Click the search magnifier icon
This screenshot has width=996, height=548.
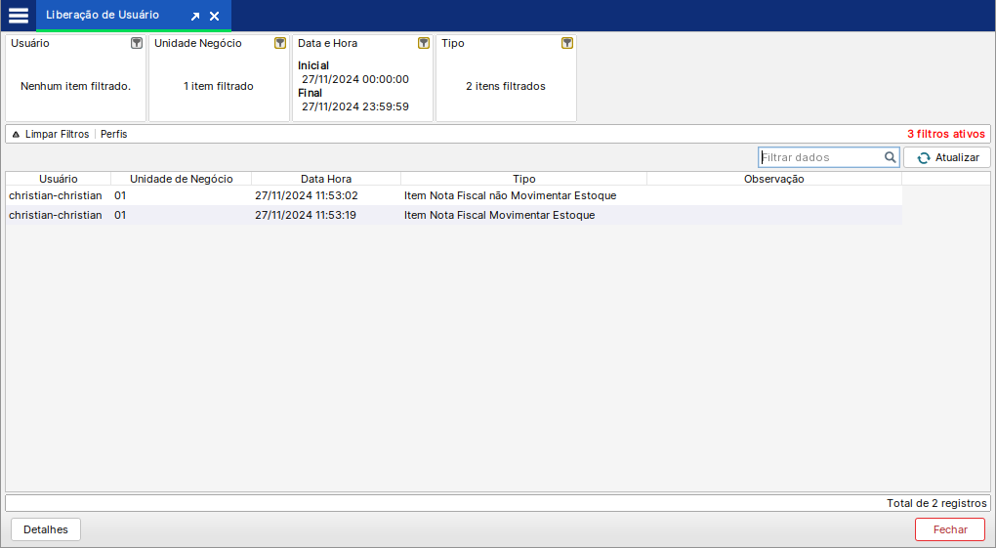point(890,157)
